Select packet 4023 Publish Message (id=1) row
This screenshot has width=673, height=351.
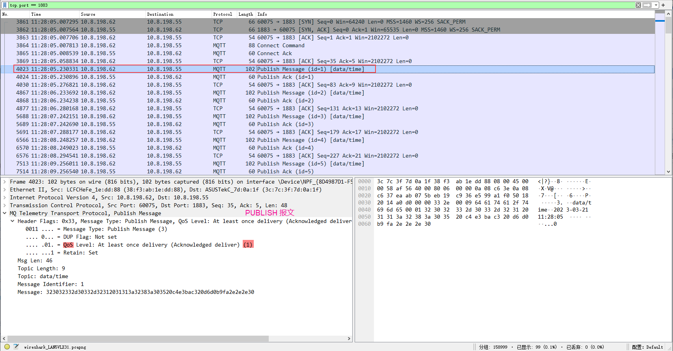327,69
